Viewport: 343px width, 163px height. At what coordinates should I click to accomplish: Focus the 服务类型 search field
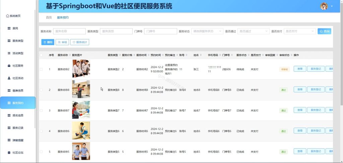click(x=116, y=31)
